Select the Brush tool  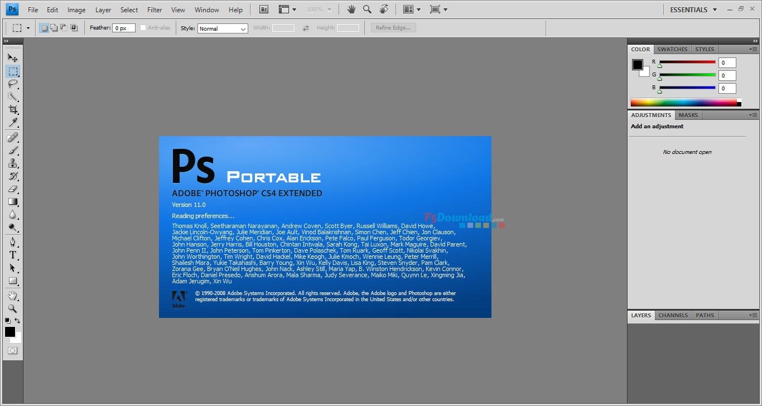12,150
